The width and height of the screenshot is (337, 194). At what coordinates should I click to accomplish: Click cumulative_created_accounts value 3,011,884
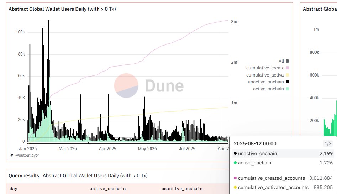click(x=321, y=178)
